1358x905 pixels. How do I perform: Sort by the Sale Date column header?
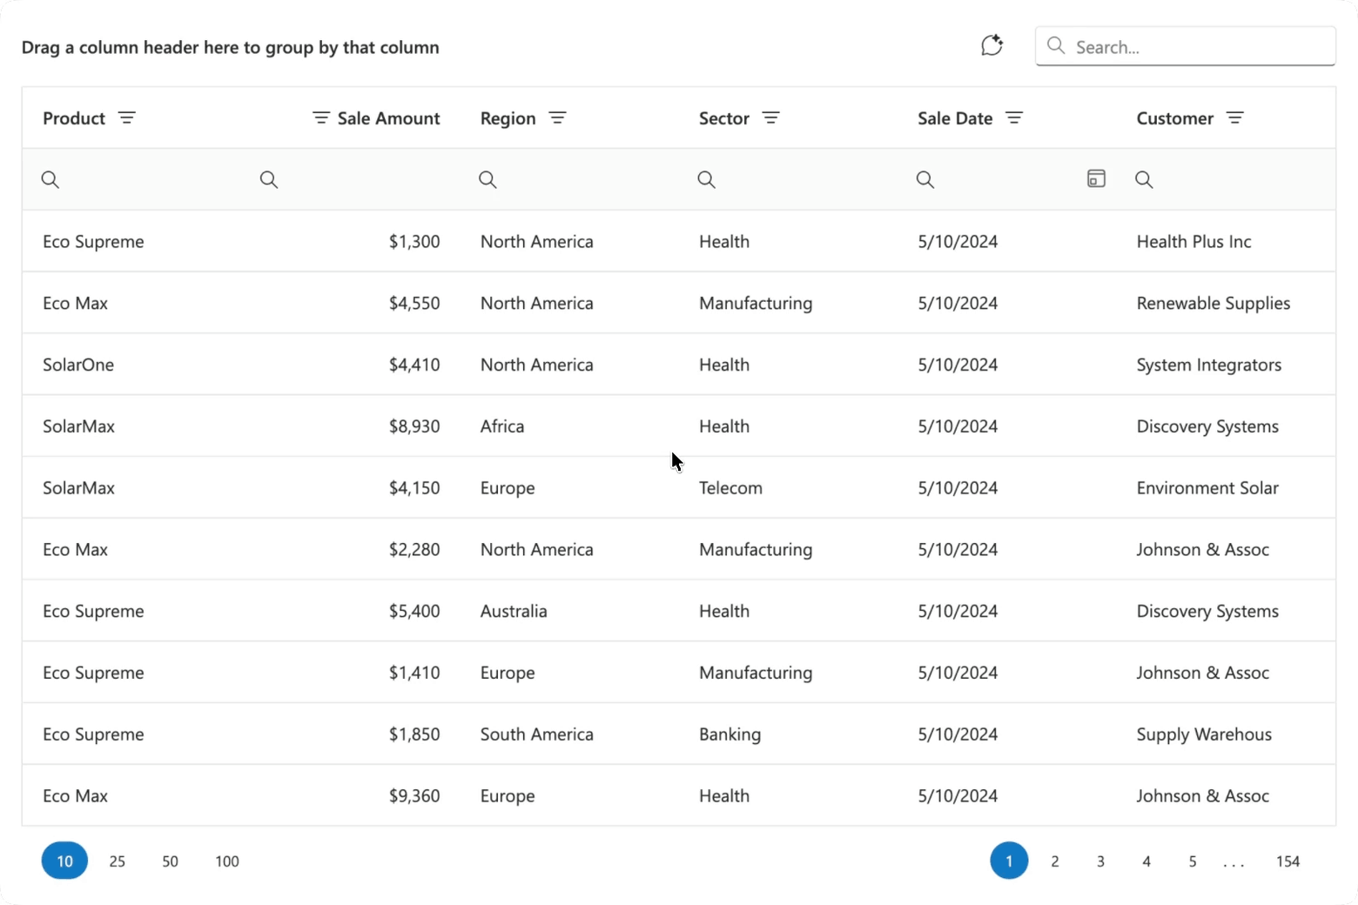pyautogui.click(x=955, y=118)
